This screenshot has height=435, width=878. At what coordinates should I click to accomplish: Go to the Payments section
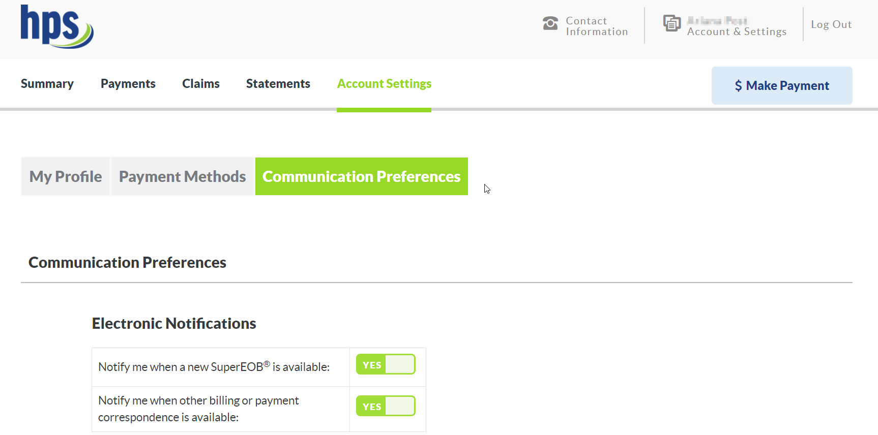[x=128, y=84]
